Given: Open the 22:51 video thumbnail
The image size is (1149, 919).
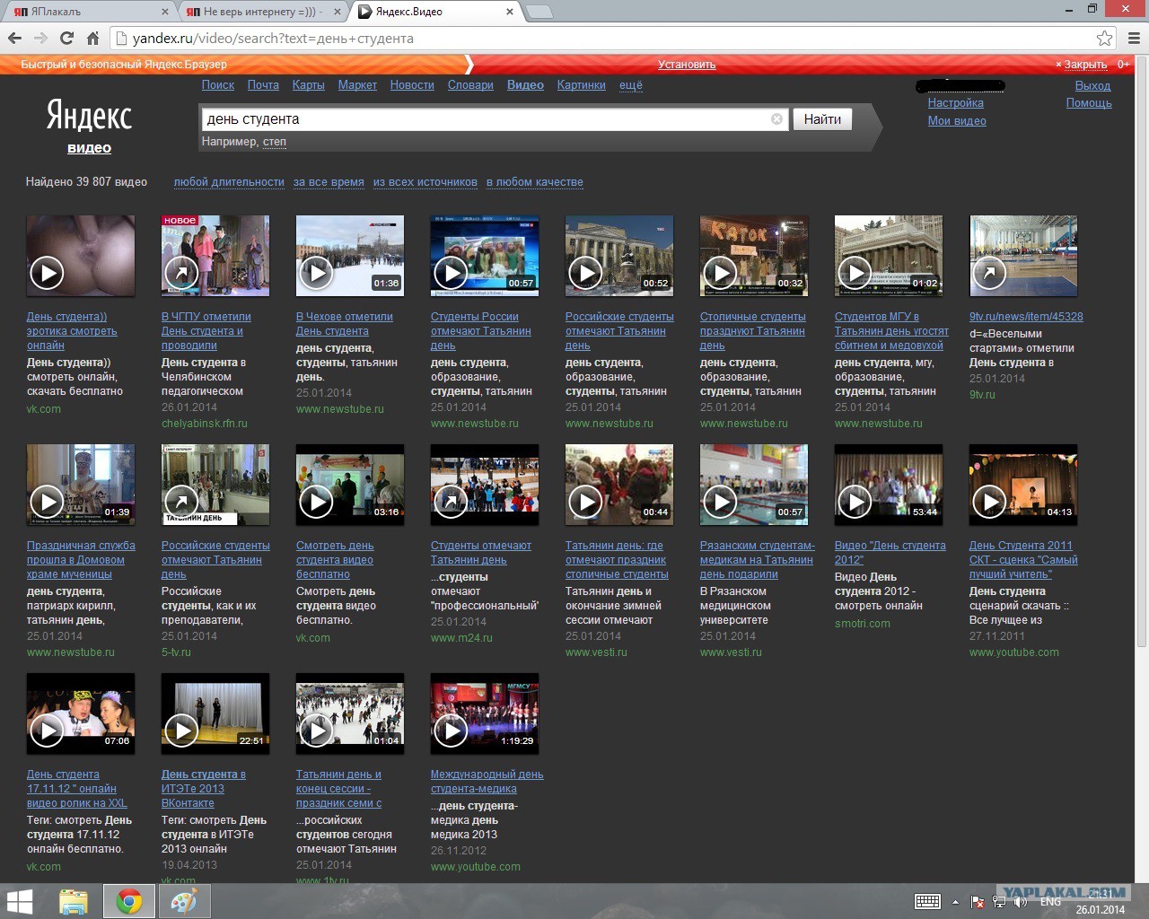Looking at the screenshot, I should click(215, 713).
